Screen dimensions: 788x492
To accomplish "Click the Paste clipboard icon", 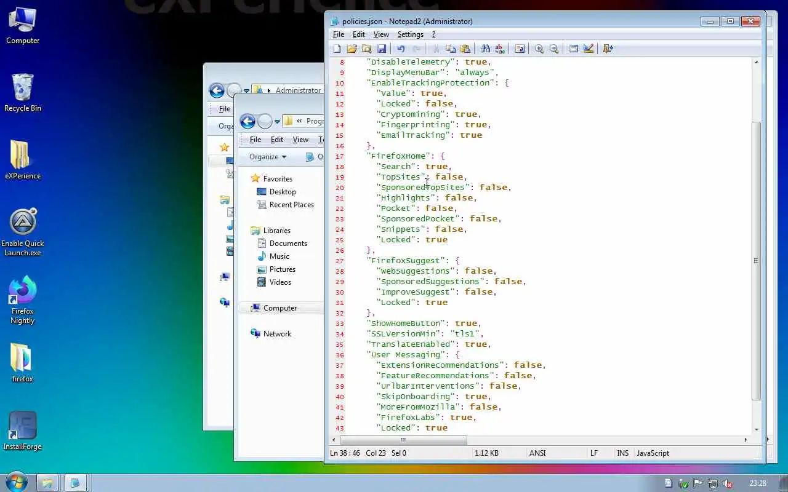I will [x=465, y=49].
